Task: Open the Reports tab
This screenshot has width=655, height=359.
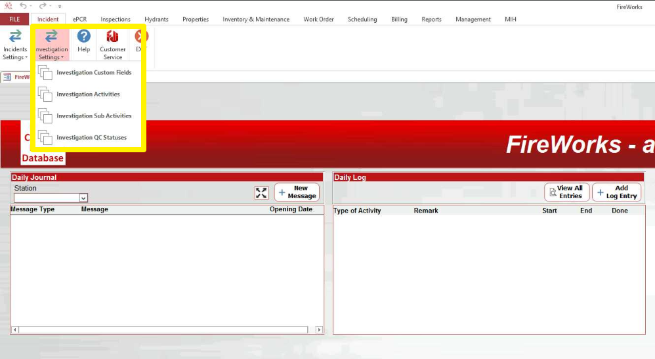Action: pyautogui.click(x=431, y=19)
